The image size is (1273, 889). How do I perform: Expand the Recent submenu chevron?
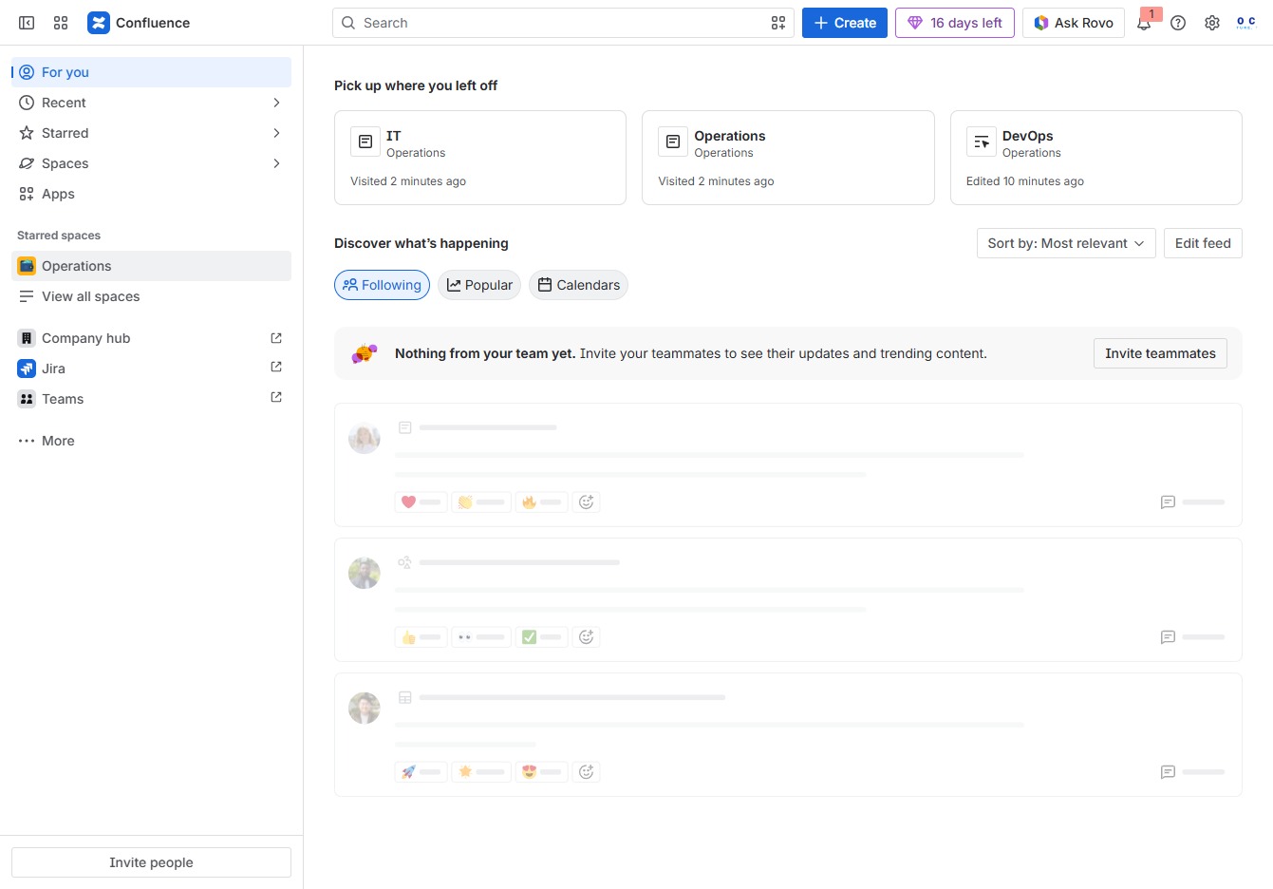[276, 103]
